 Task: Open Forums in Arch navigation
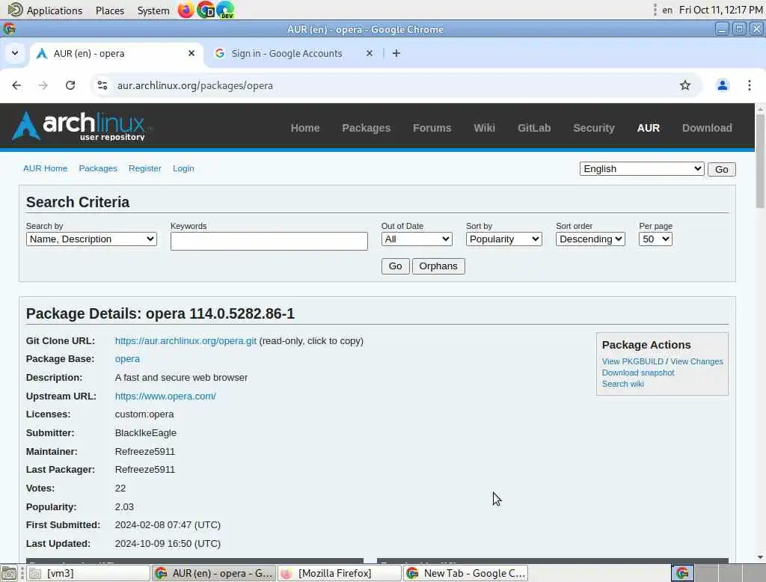point(432,128)
